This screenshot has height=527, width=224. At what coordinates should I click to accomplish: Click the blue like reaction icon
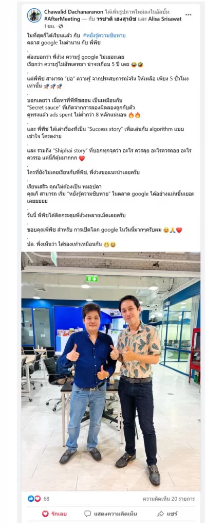coord(31,498)
